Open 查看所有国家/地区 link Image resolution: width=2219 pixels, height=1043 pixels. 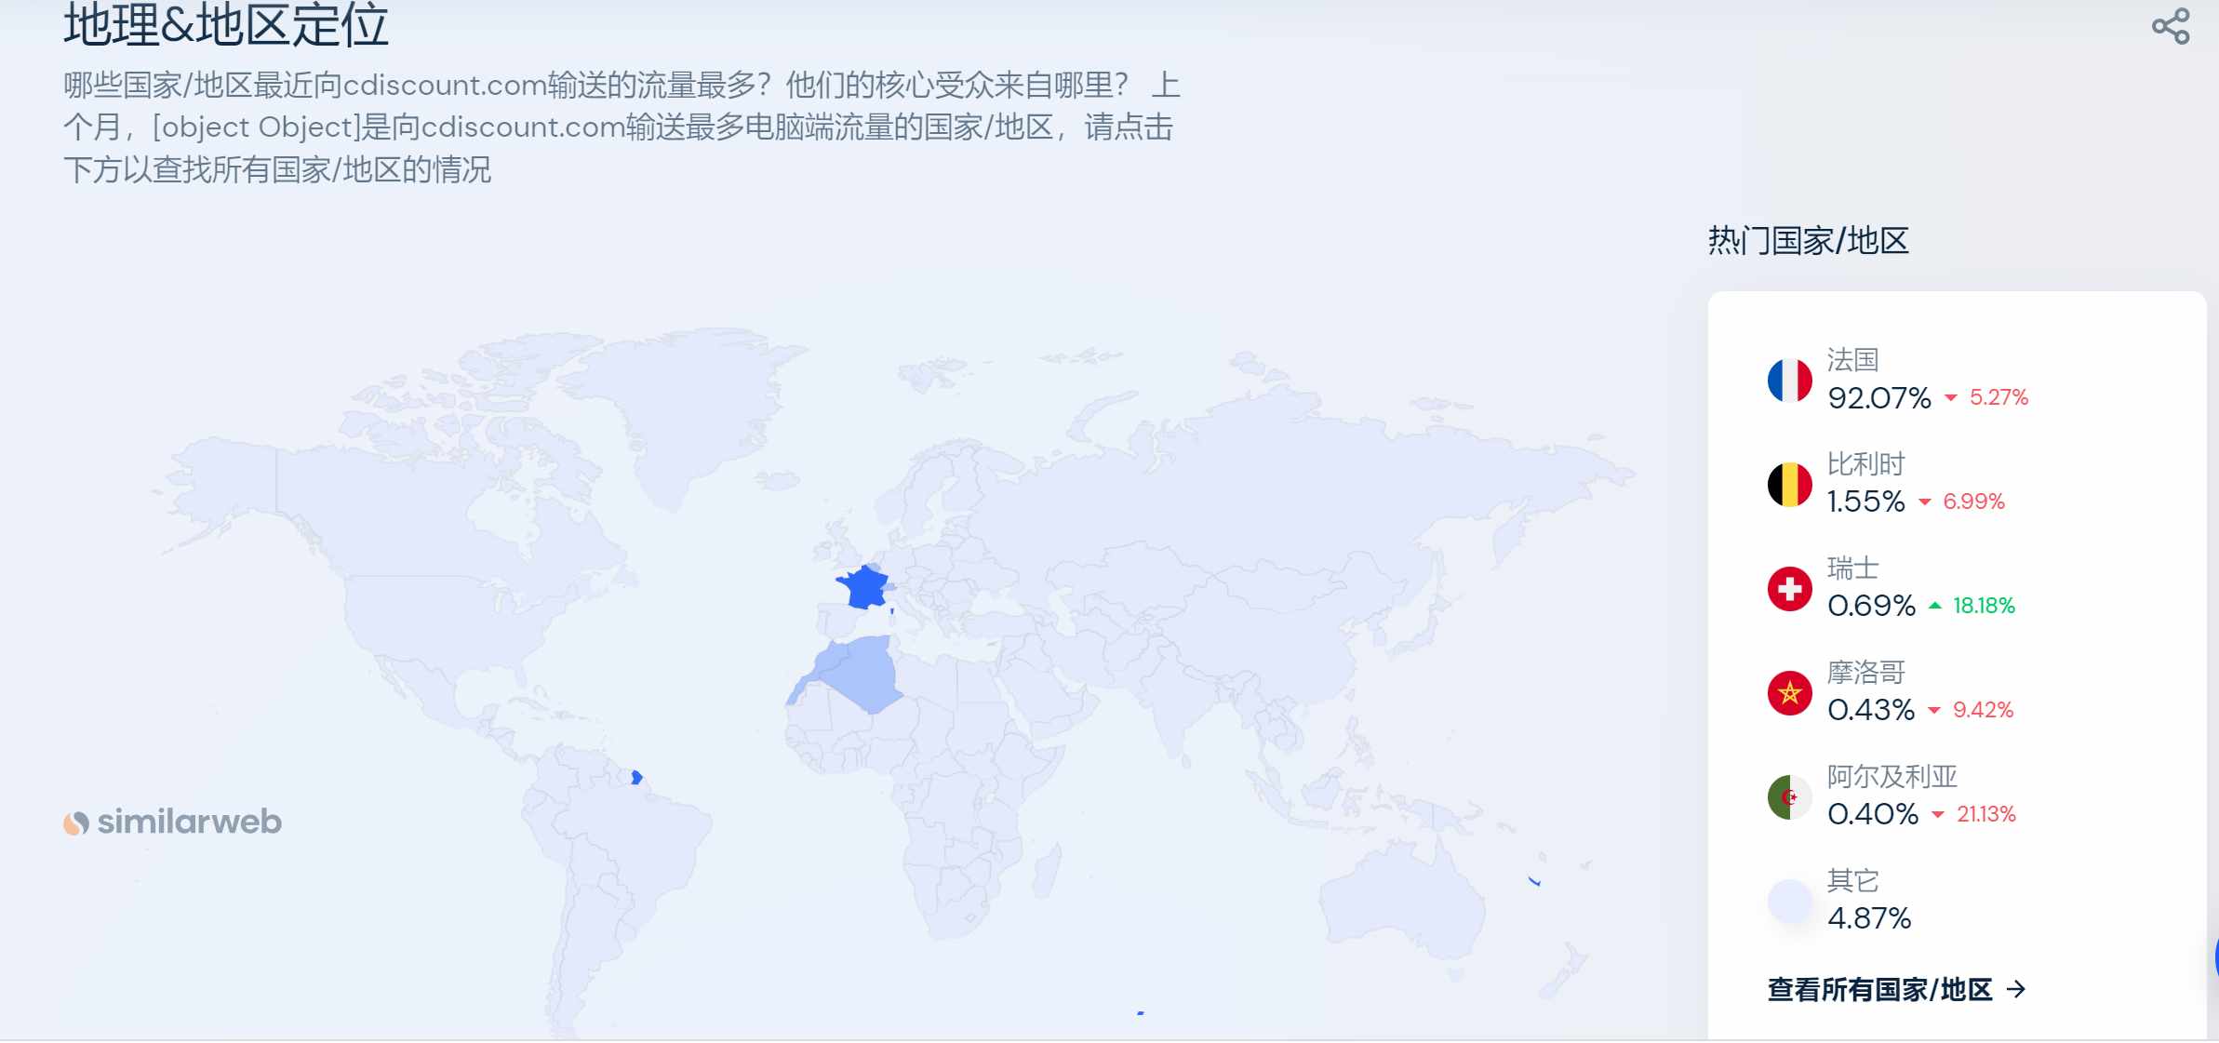(1896, 989)
